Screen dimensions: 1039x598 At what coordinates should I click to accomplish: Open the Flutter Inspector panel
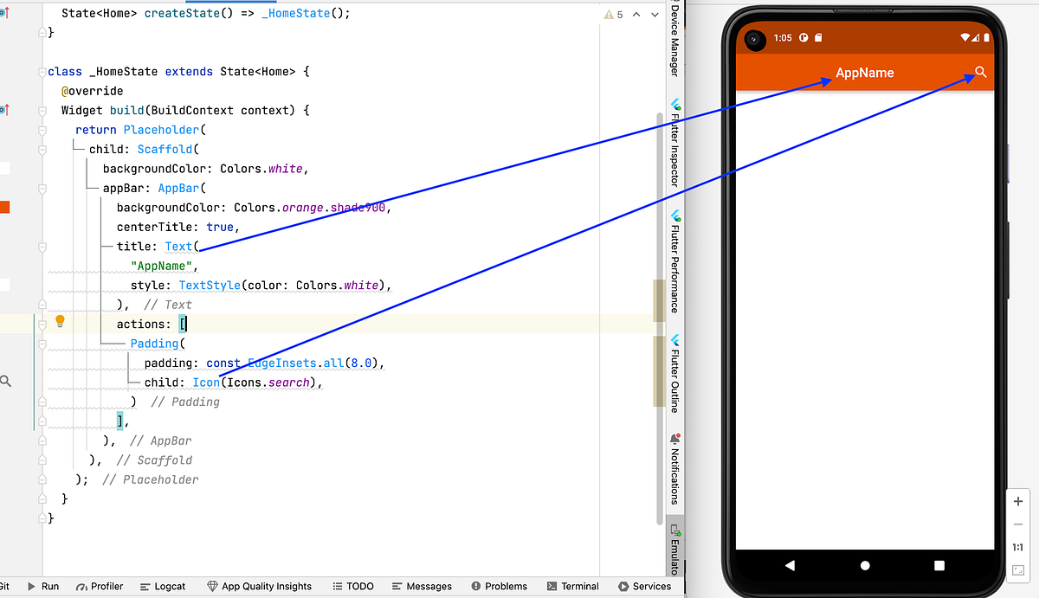pyautogui.click(x=675, y=138)
